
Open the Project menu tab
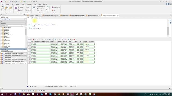click(x=8, y=4)
